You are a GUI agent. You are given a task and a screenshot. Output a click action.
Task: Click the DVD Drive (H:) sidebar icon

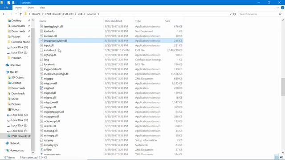(9, 136)
